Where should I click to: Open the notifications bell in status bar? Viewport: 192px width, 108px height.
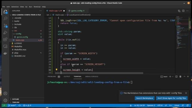187,105
